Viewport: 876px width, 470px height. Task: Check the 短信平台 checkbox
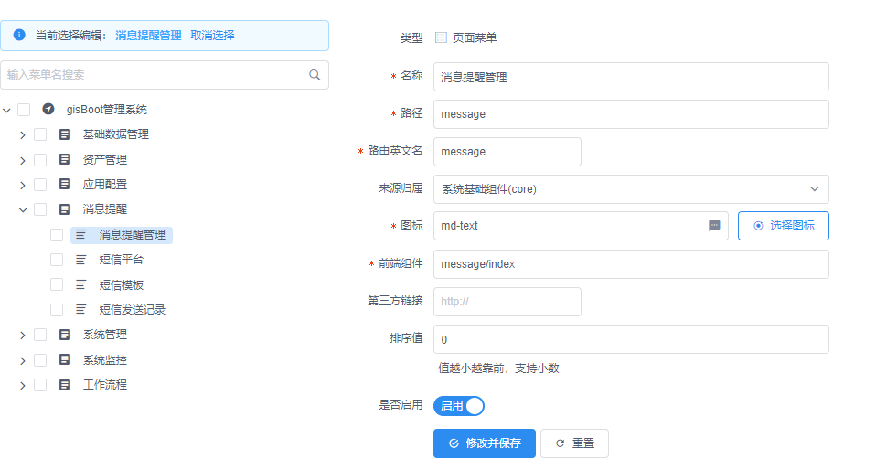click(x=57, y=260)
